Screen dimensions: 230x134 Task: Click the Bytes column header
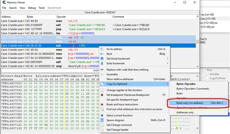point(41,17)
